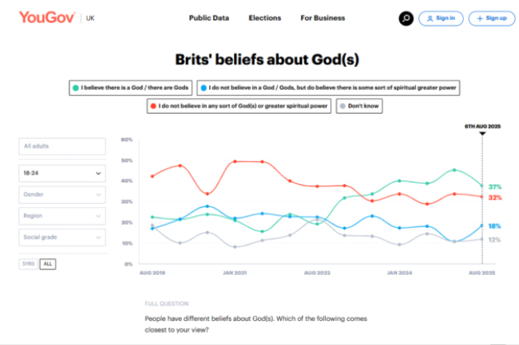This screenshot has width=519, height=345.
Task: Expand the Social grade dropdown
Action: coord(62,237)
